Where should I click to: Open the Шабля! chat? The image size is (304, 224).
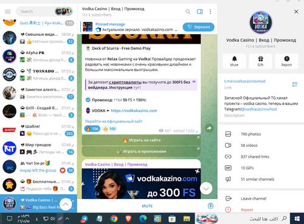tap(38, 130)
